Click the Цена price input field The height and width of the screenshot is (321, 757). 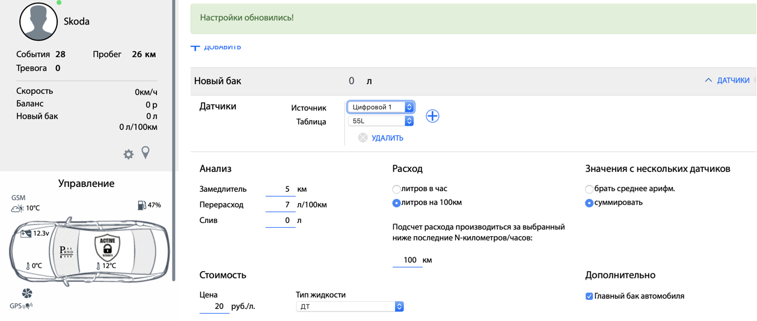tap(214, 307)
